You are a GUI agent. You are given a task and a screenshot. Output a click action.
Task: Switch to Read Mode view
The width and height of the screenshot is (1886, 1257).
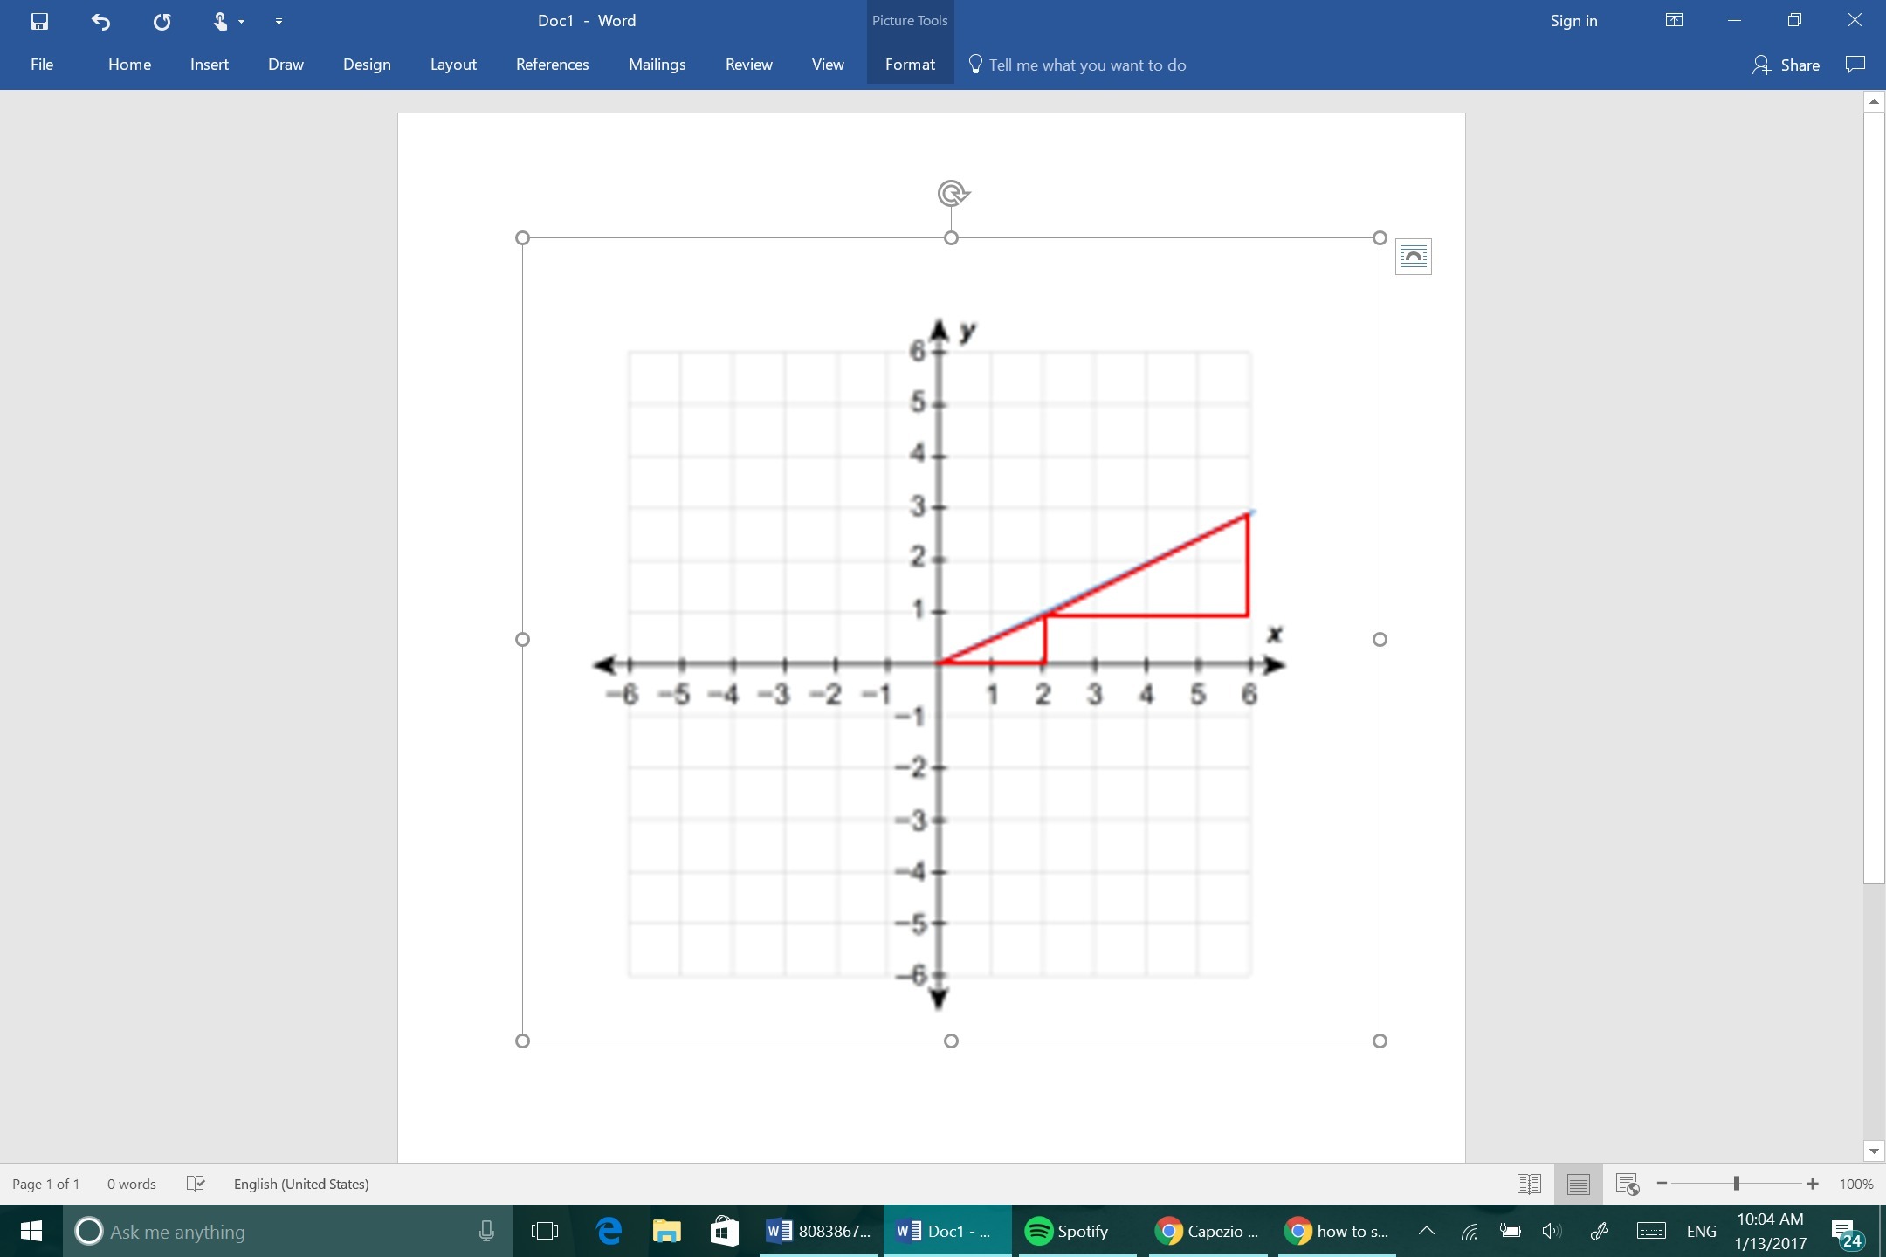[1529, 1184]
